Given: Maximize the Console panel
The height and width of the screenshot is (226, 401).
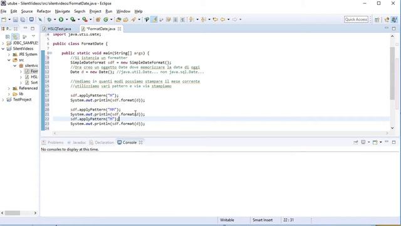Looking at the screenshot, I should click(x=394, y=143).
